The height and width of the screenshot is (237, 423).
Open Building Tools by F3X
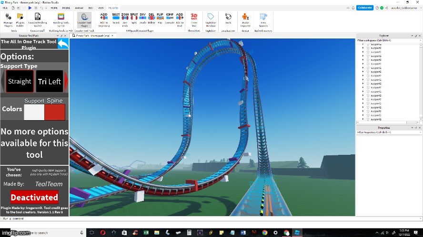[x=61, y=20]
